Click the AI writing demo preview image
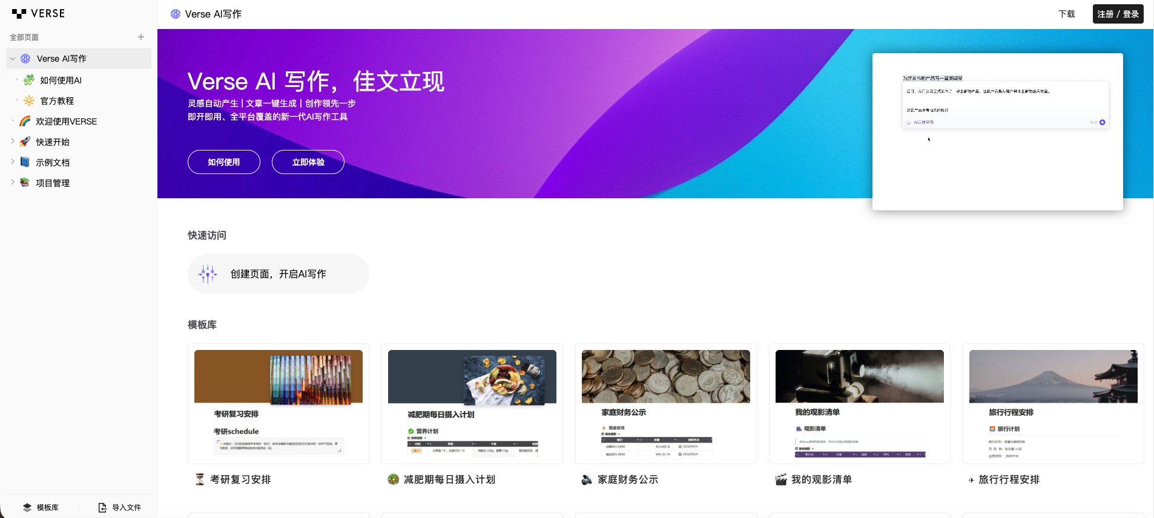Viewport: 1154px width, 518px height. pos(998,132)
